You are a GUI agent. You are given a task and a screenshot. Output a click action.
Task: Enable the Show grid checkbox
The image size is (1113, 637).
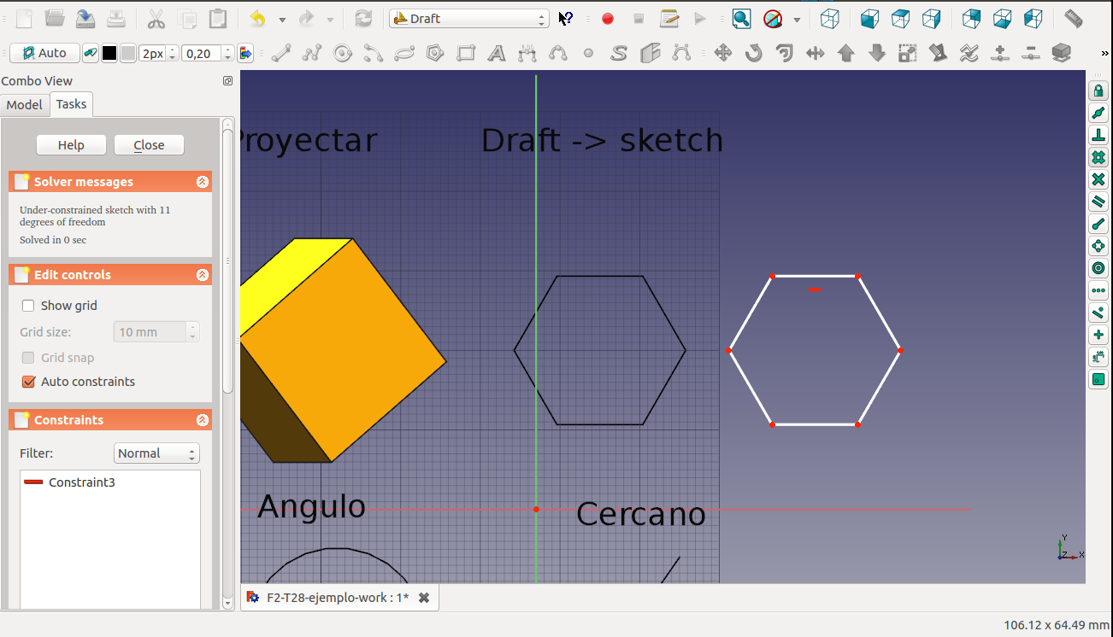click(29, 306)
